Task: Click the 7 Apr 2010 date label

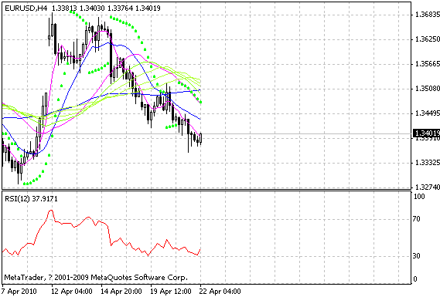Action: tap(19, 292)
